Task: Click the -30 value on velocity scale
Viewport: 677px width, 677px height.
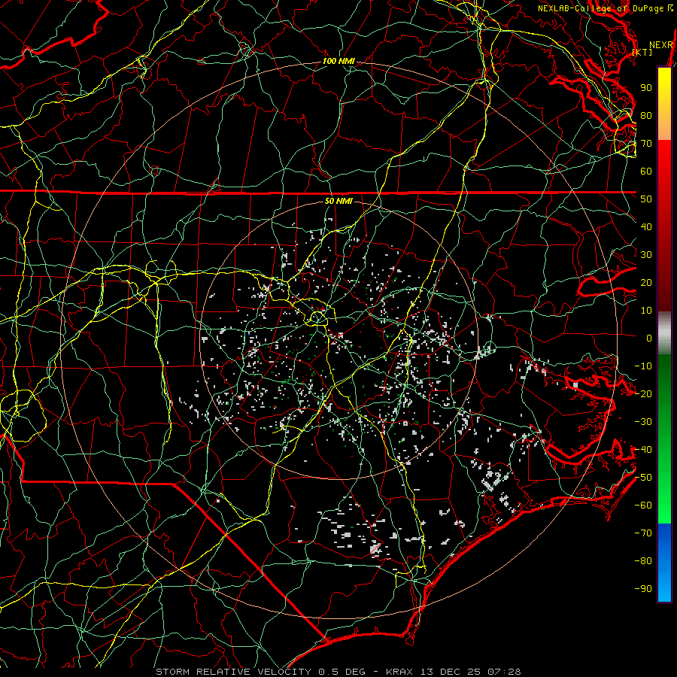Action: point(643,422)
